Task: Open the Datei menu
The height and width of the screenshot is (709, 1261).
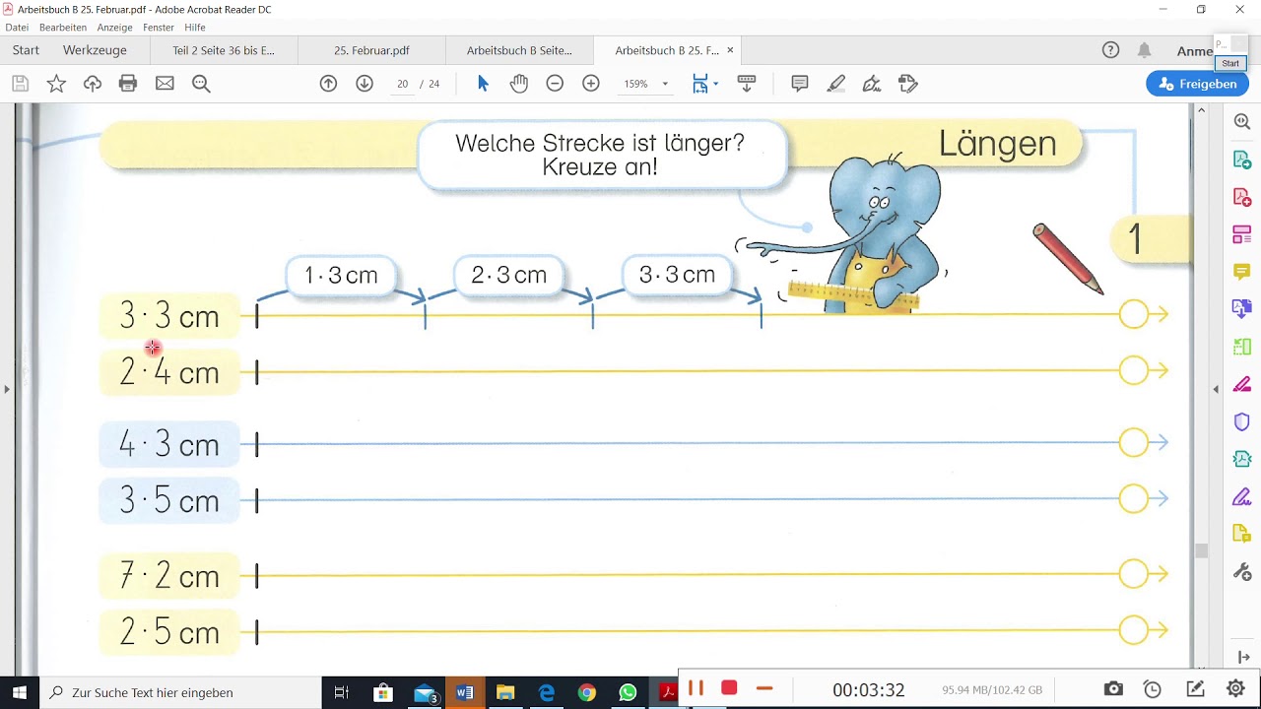Action: pos(17,28)
